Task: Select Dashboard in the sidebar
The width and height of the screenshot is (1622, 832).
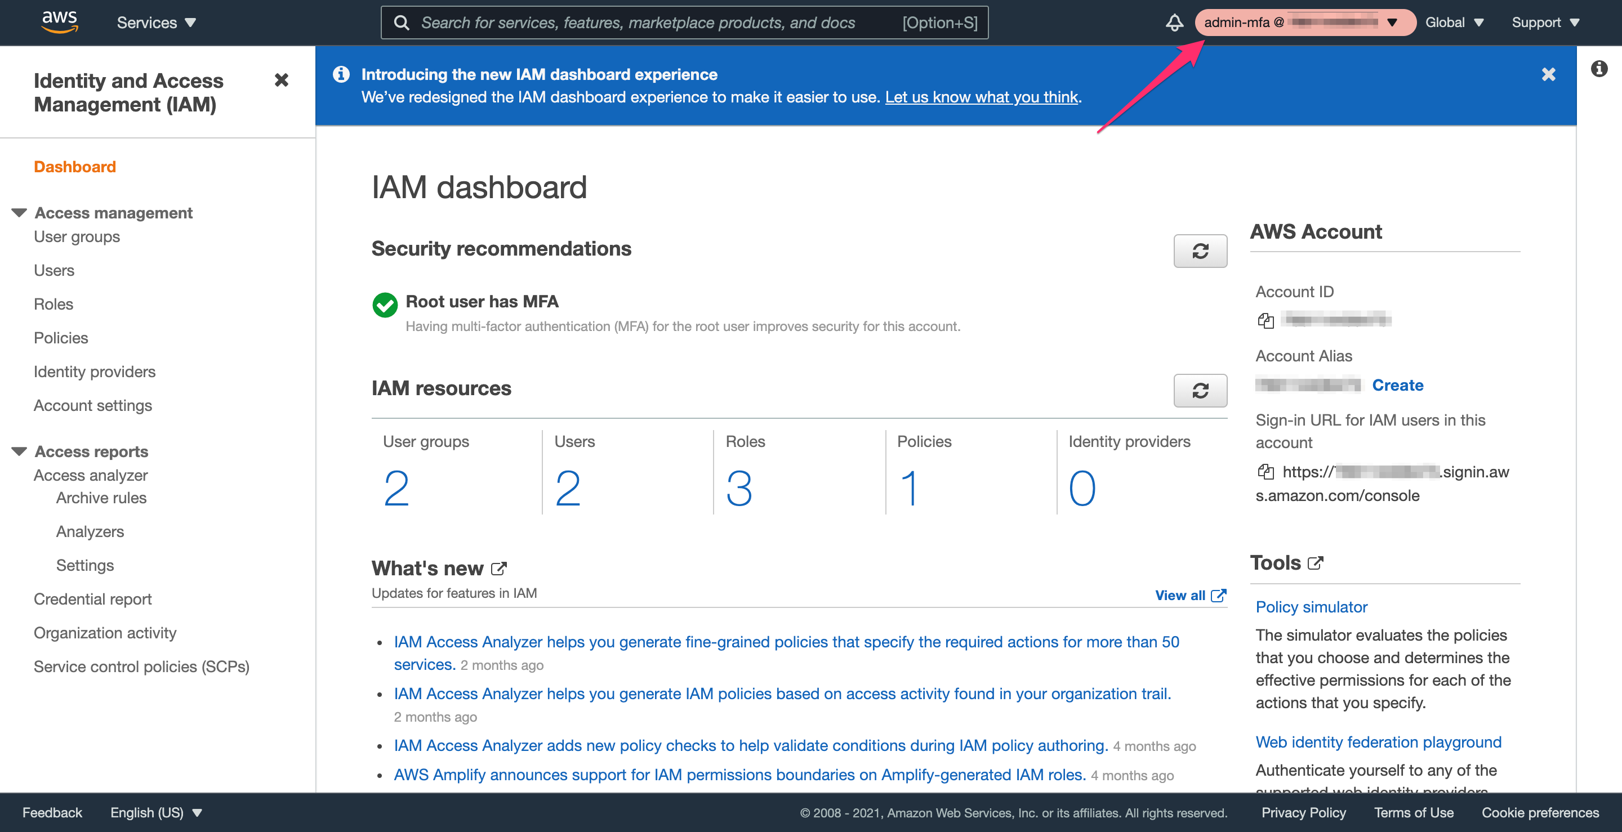Action: pyautogui.click(x=75, y=167)
